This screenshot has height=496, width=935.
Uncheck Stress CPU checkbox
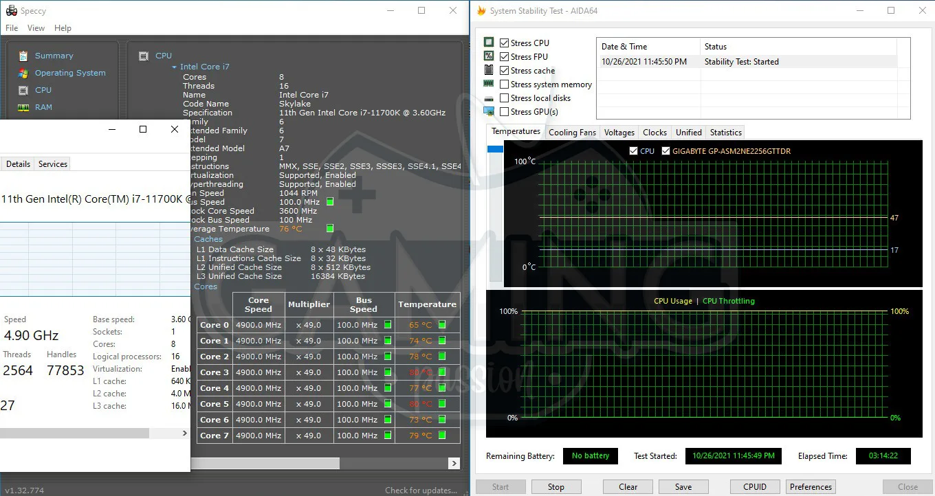point(505,43)
